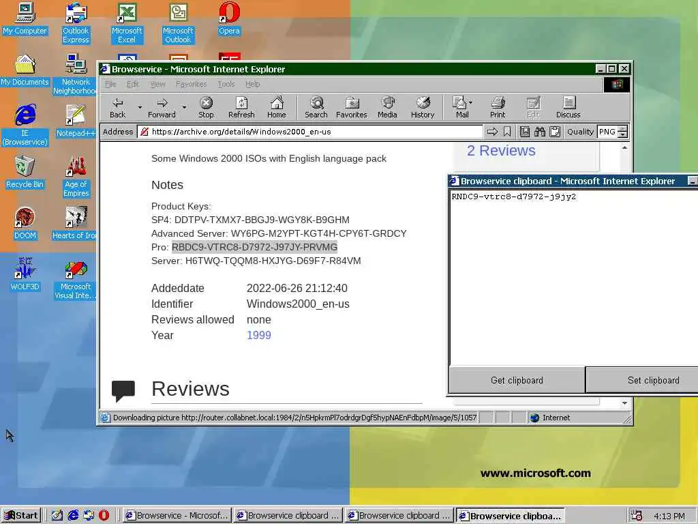Click the Set clipboard button
Viewport: 698px width, 524px height.
pos(642,380)
